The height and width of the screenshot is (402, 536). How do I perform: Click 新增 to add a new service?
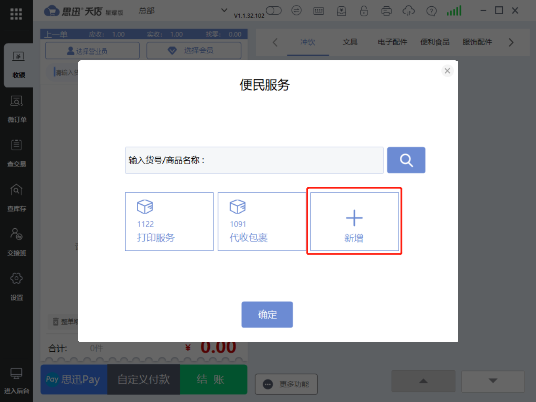354,222
